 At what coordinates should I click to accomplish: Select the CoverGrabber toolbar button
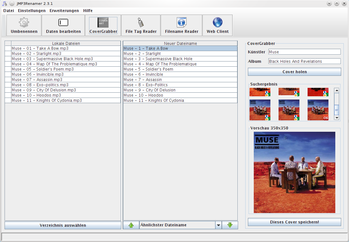coord(103,25)
